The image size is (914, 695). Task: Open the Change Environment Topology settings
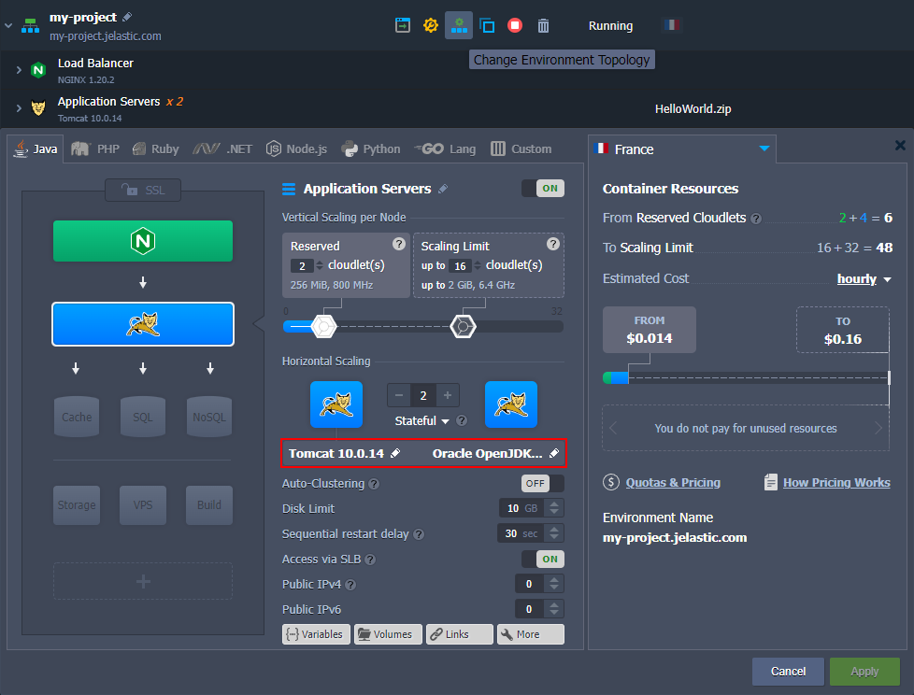pyautogui.click(x=459, y=25)
